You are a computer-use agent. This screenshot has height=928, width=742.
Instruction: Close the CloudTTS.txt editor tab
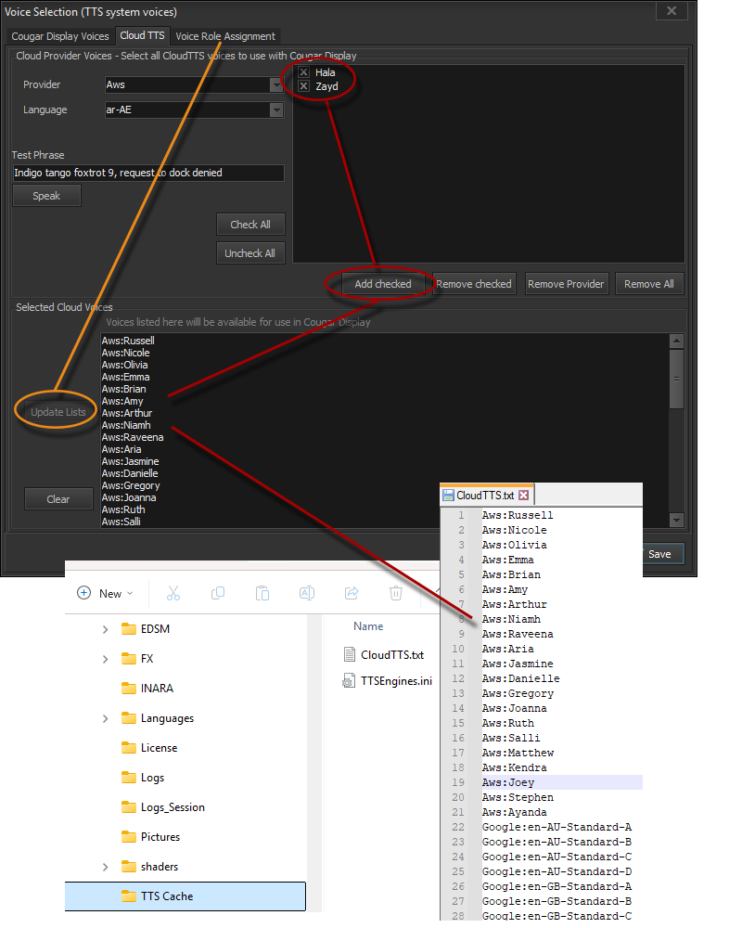pyautogui.click(x=523, y=496)
